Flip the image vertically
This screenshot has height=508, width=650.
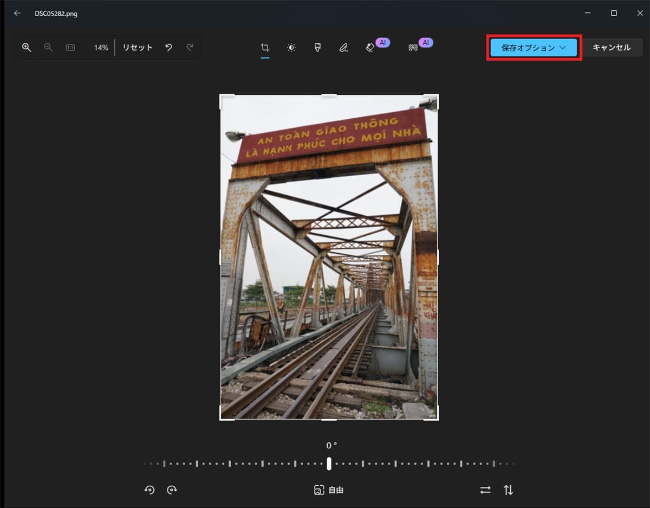(x=508, y=490)
